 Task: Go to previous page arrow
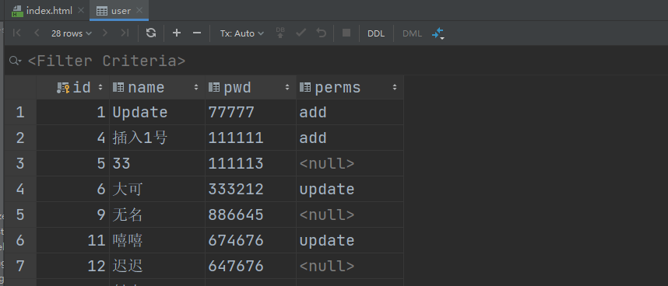point(37,33)
